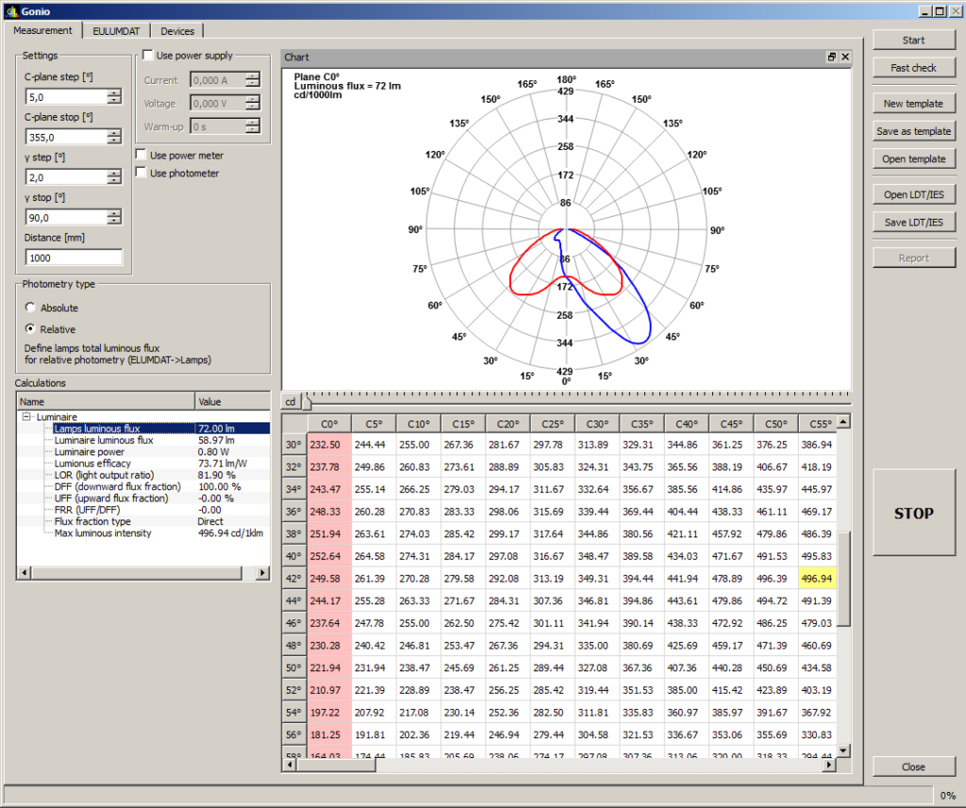
Task: Close the Chart panel
Action: 845,58
